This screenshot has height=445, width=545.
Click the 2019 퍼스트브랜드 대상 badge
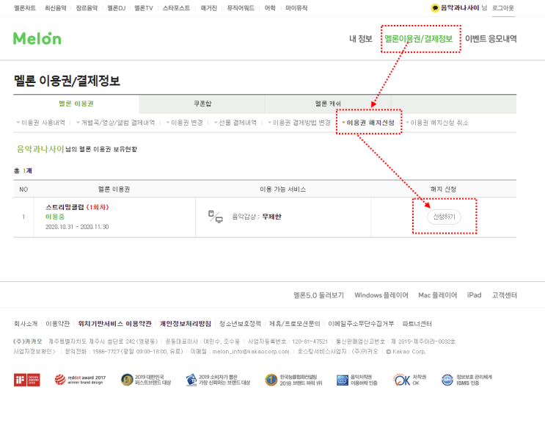pos(146,380)
